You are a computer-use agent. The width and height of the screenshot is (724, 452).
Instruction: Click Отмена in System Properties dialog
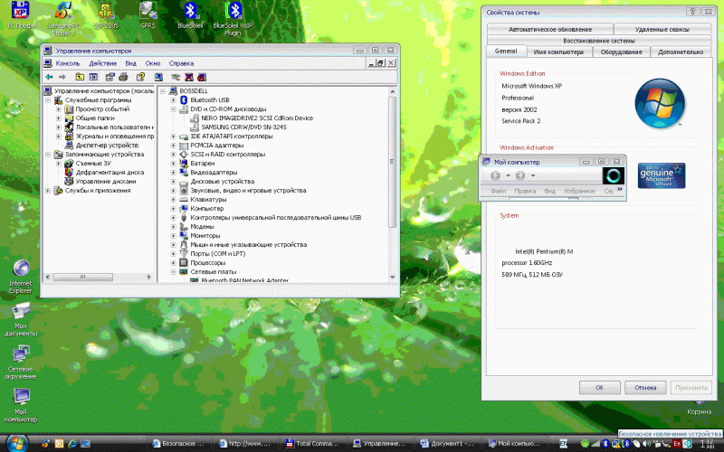(x=645, y=388)
